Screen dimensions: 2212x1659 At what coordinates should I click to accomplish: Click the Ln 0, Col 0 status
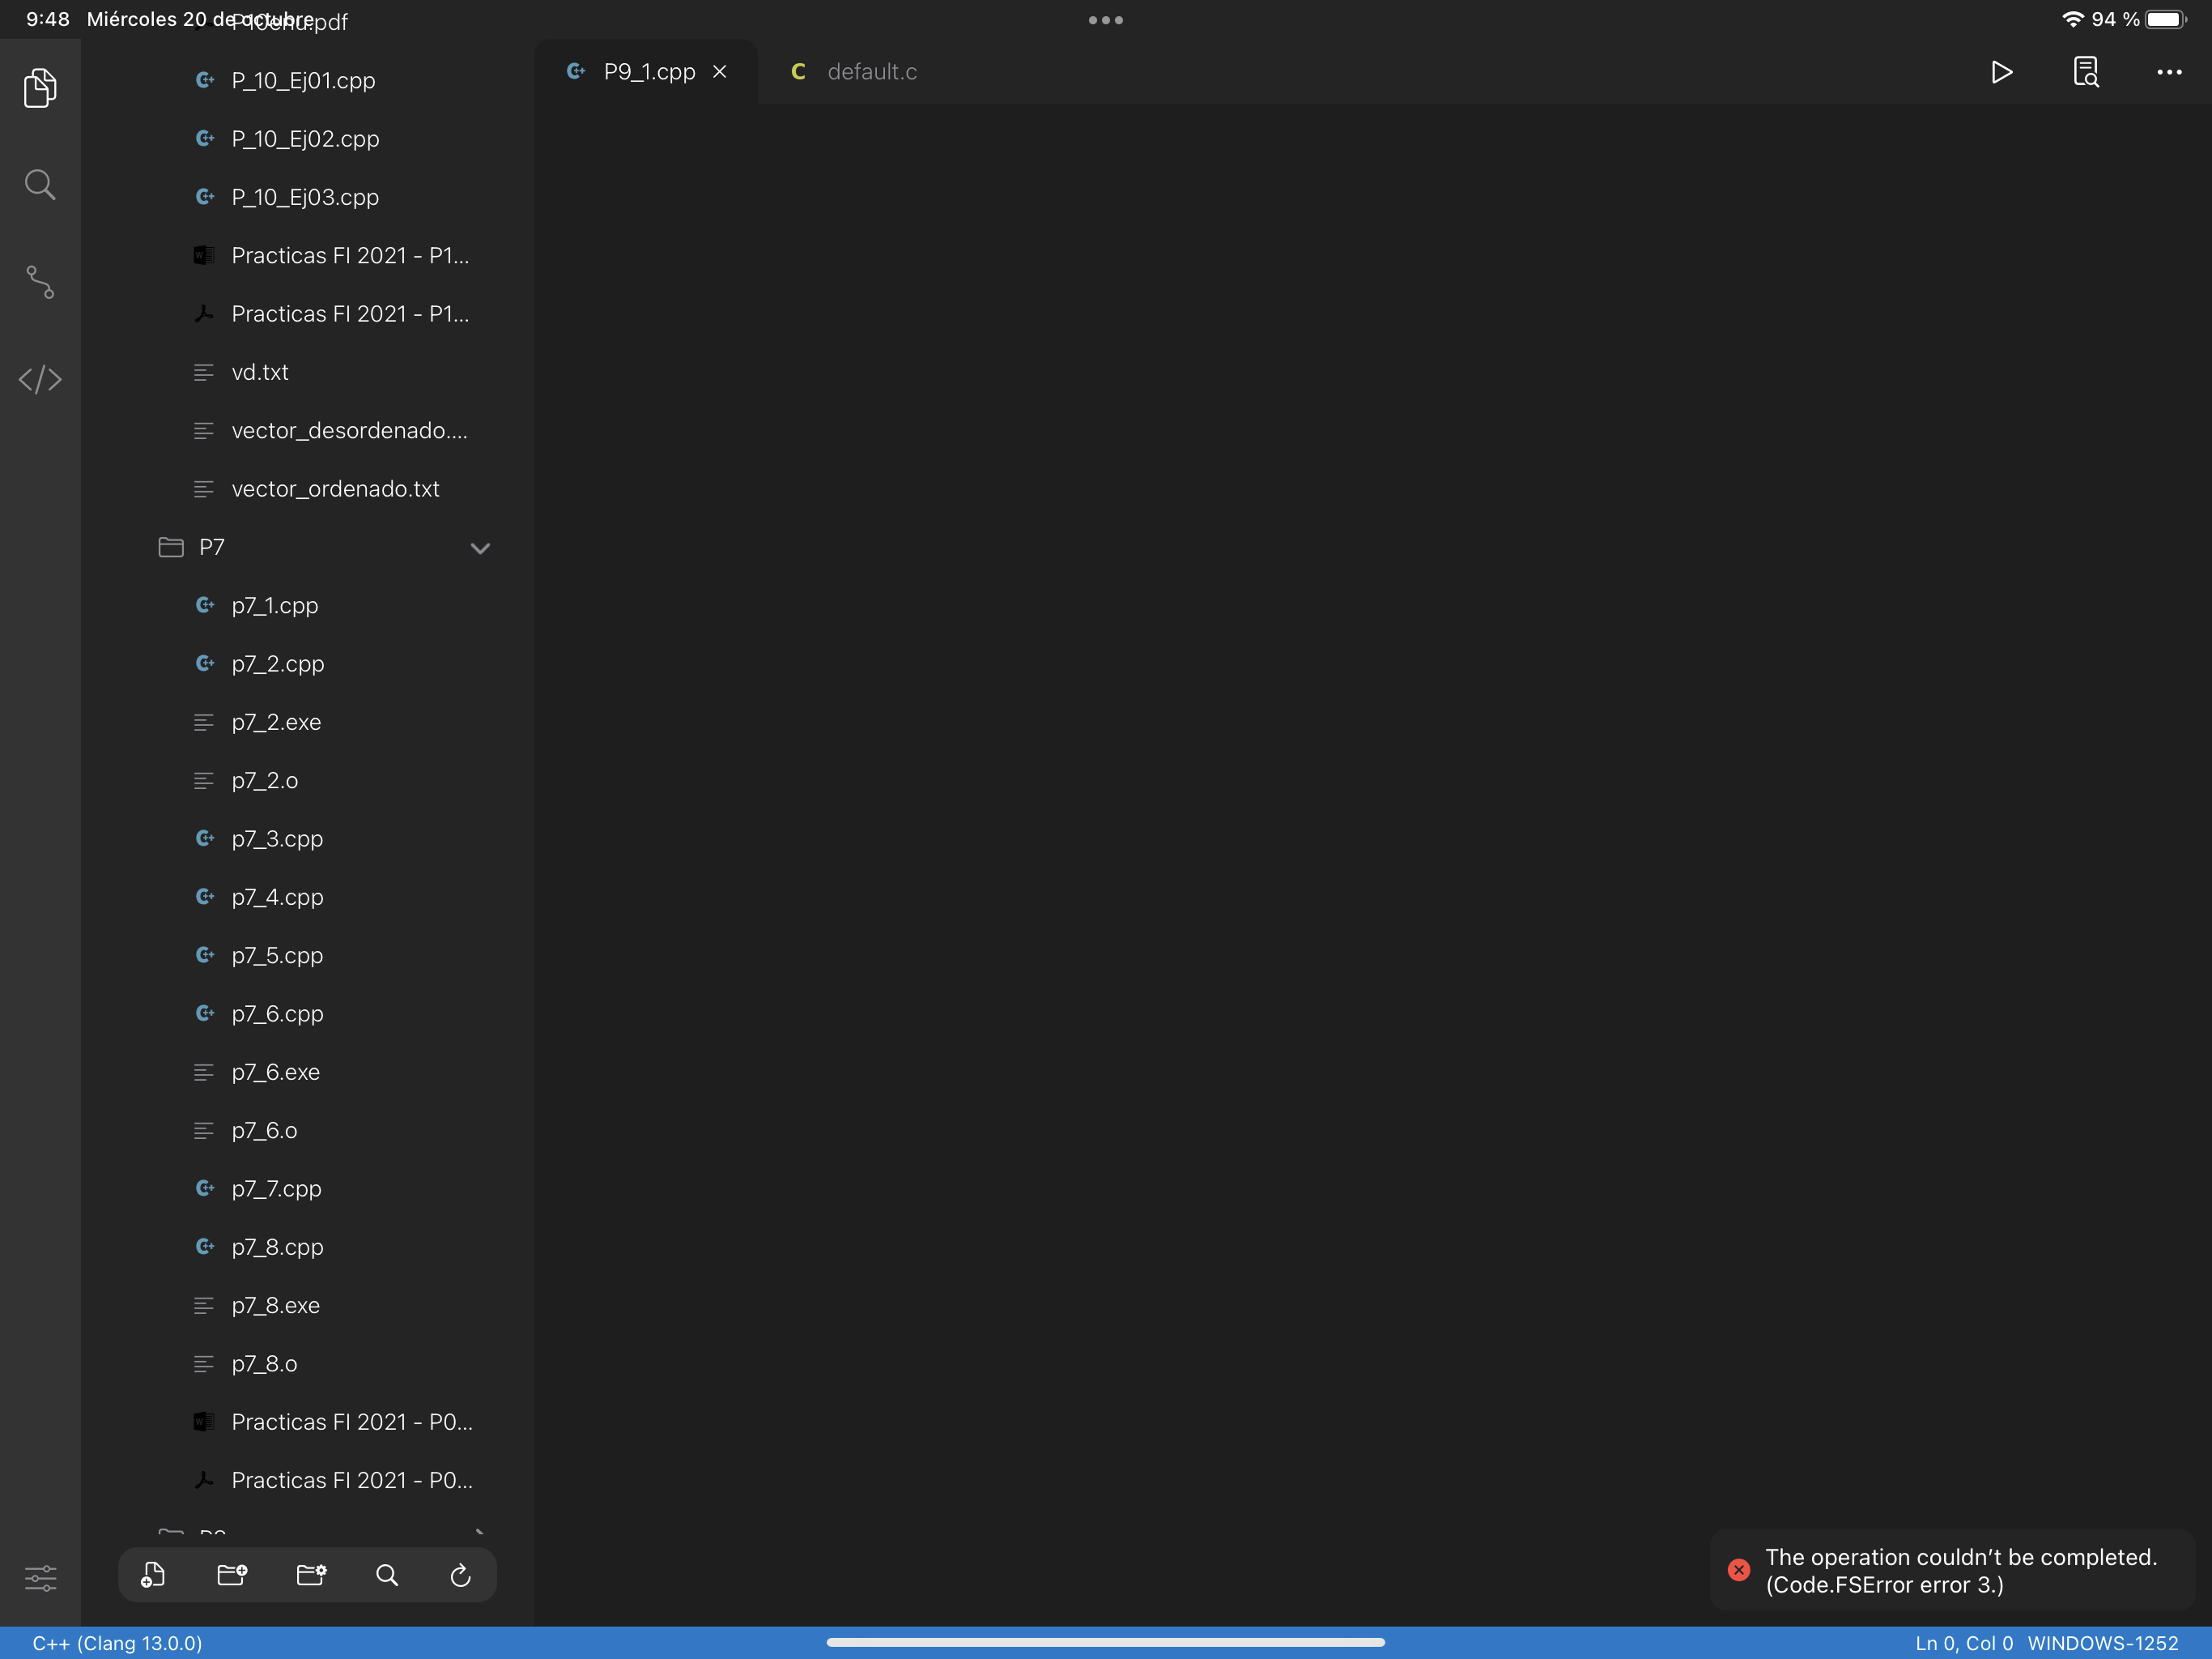pyautogui.click(x=1963, y=1643)
